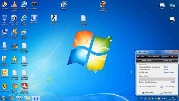Open Güncellemeler (Updates) in BatteryCare
This screenshot has height=101, width=179.
(153, 56)
